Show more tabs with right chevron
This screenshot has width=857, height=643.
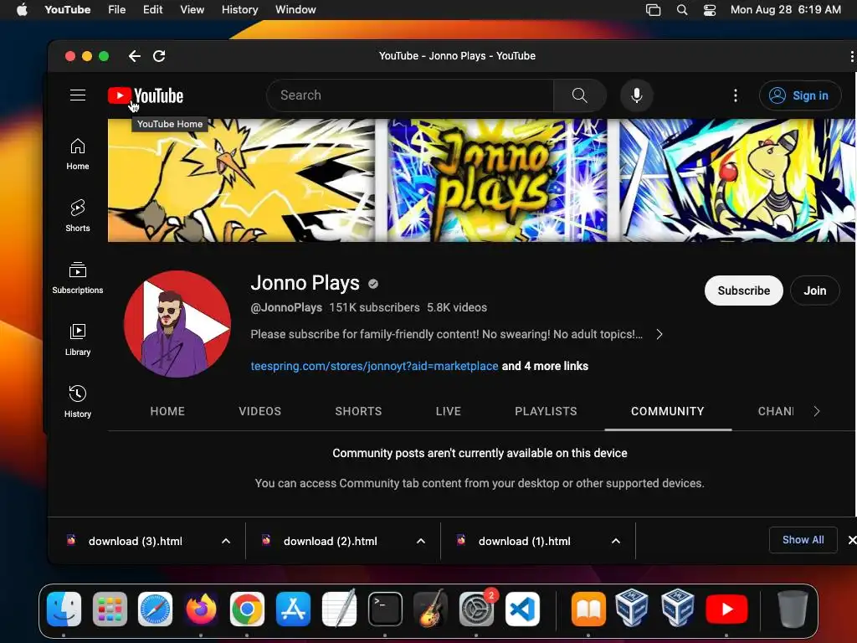click(816, 411)
